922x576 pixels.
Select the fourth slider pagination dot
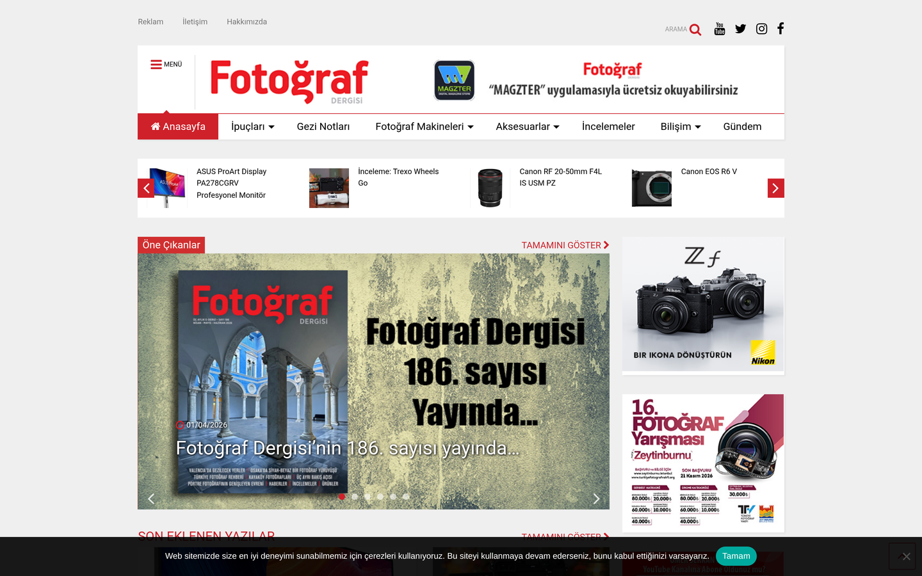[x=380, y=497]
